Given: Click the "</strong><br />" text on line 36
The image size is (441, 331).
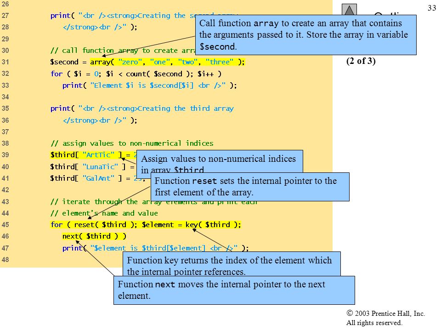Looking at the screenshot, I should tap(95, 120).
